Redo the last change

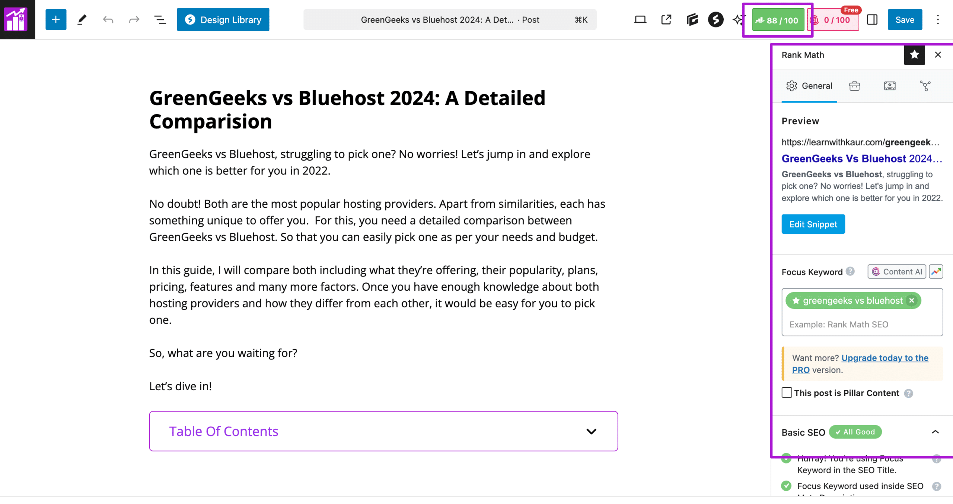tap(133, 20)
